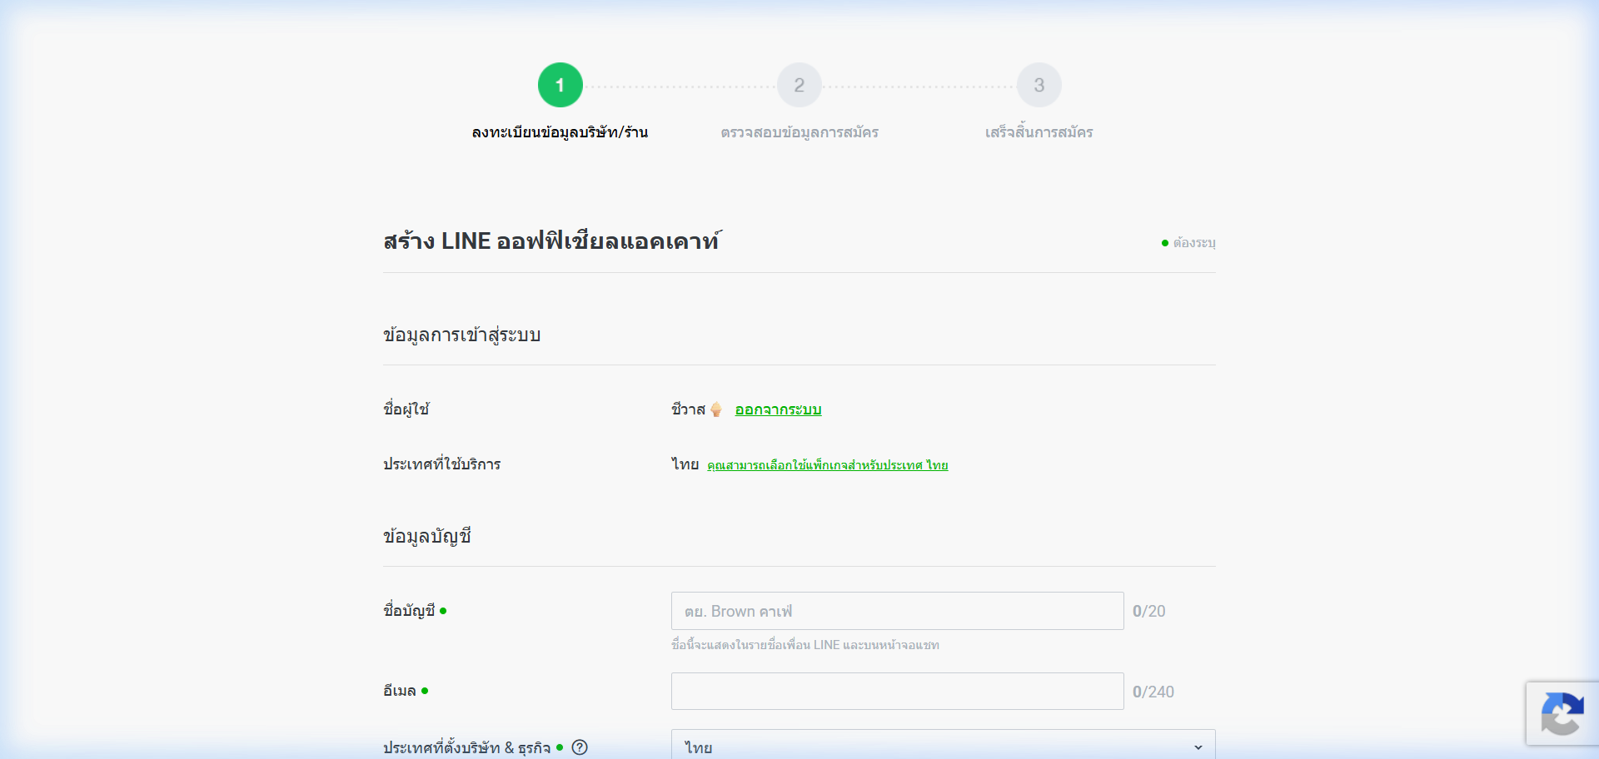The width and height of the screenshot is (1599, 759).
Task: Click step label ตรวจสอบข้อมูลการสมัคร
Action: tap(799, 132)
